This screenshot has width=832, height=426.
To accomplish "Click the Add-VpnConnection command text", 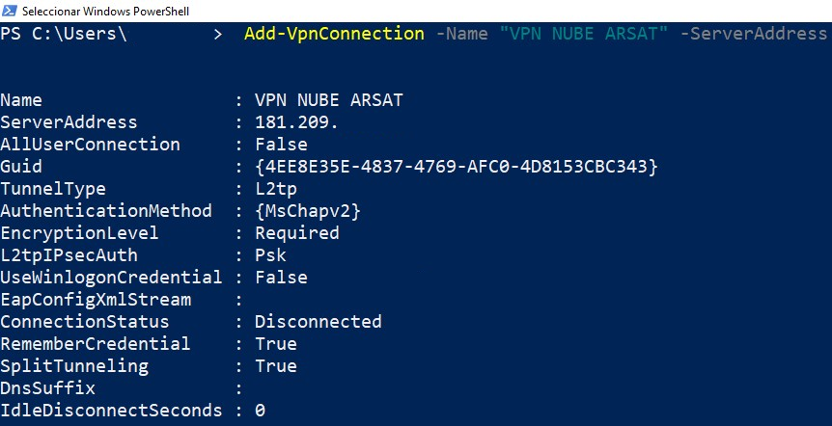I will pos(334,34).
